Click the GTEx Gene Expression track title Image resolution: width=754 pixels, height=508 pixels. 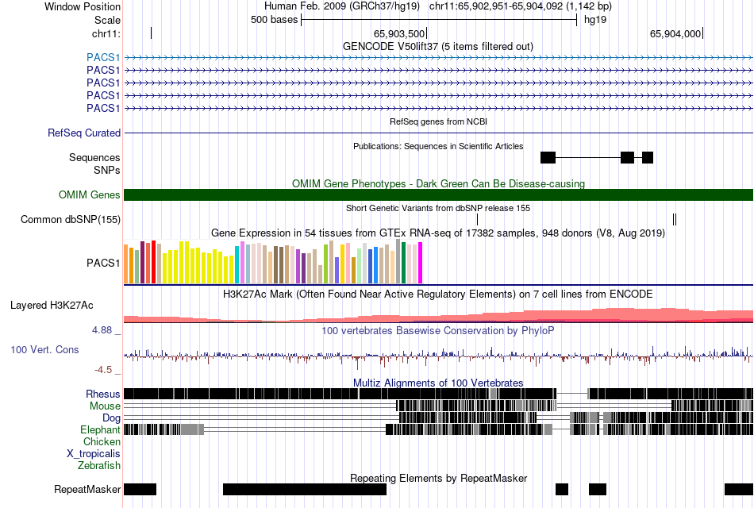pos(438,233)
